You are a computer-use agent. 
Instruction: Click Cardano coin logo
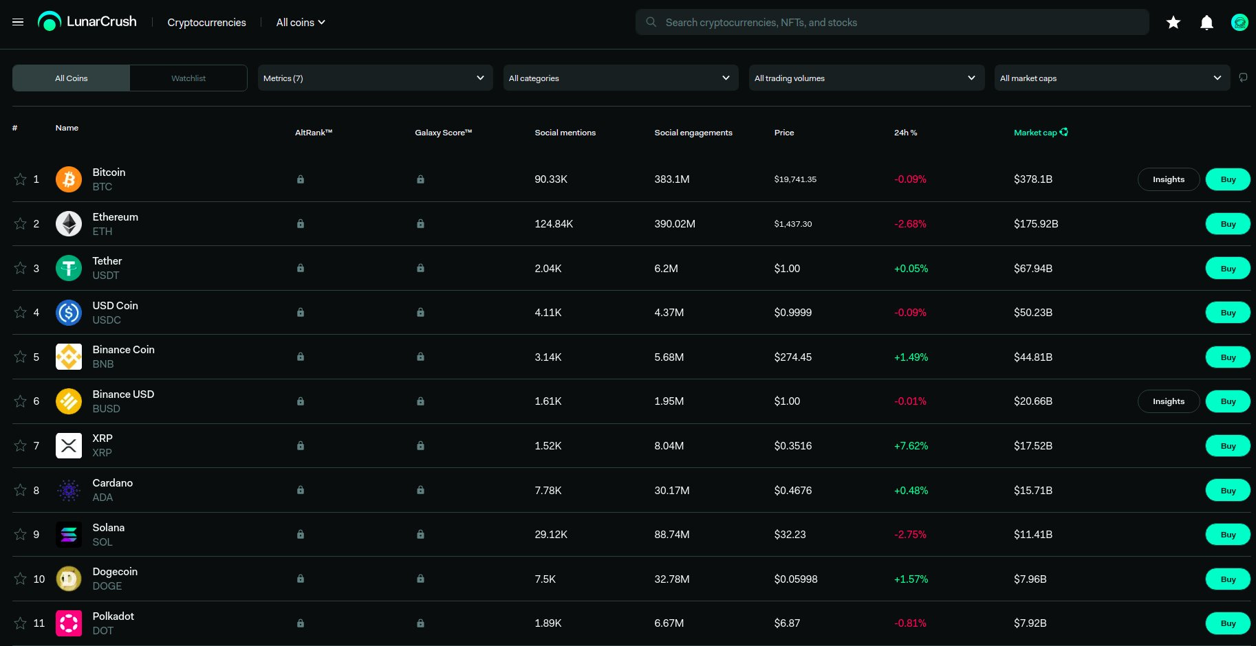pos(69,490)
